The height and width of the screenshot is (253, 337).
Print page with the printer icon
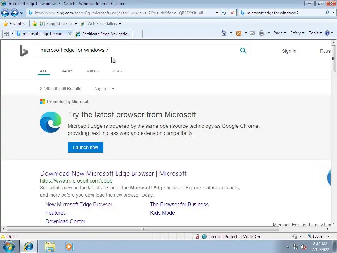[x=262, y=33]
